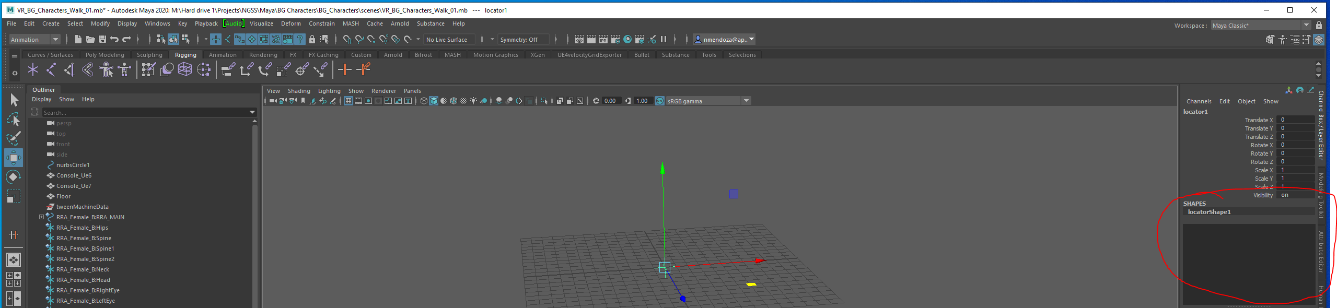Select the Rotate tool in the toolbox

point(14,177)
